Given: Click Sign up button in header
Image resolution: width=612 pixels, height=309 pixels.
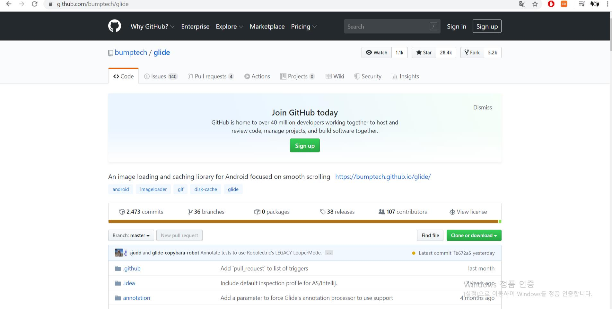Looking at the screenshot, I should point(487,26).
